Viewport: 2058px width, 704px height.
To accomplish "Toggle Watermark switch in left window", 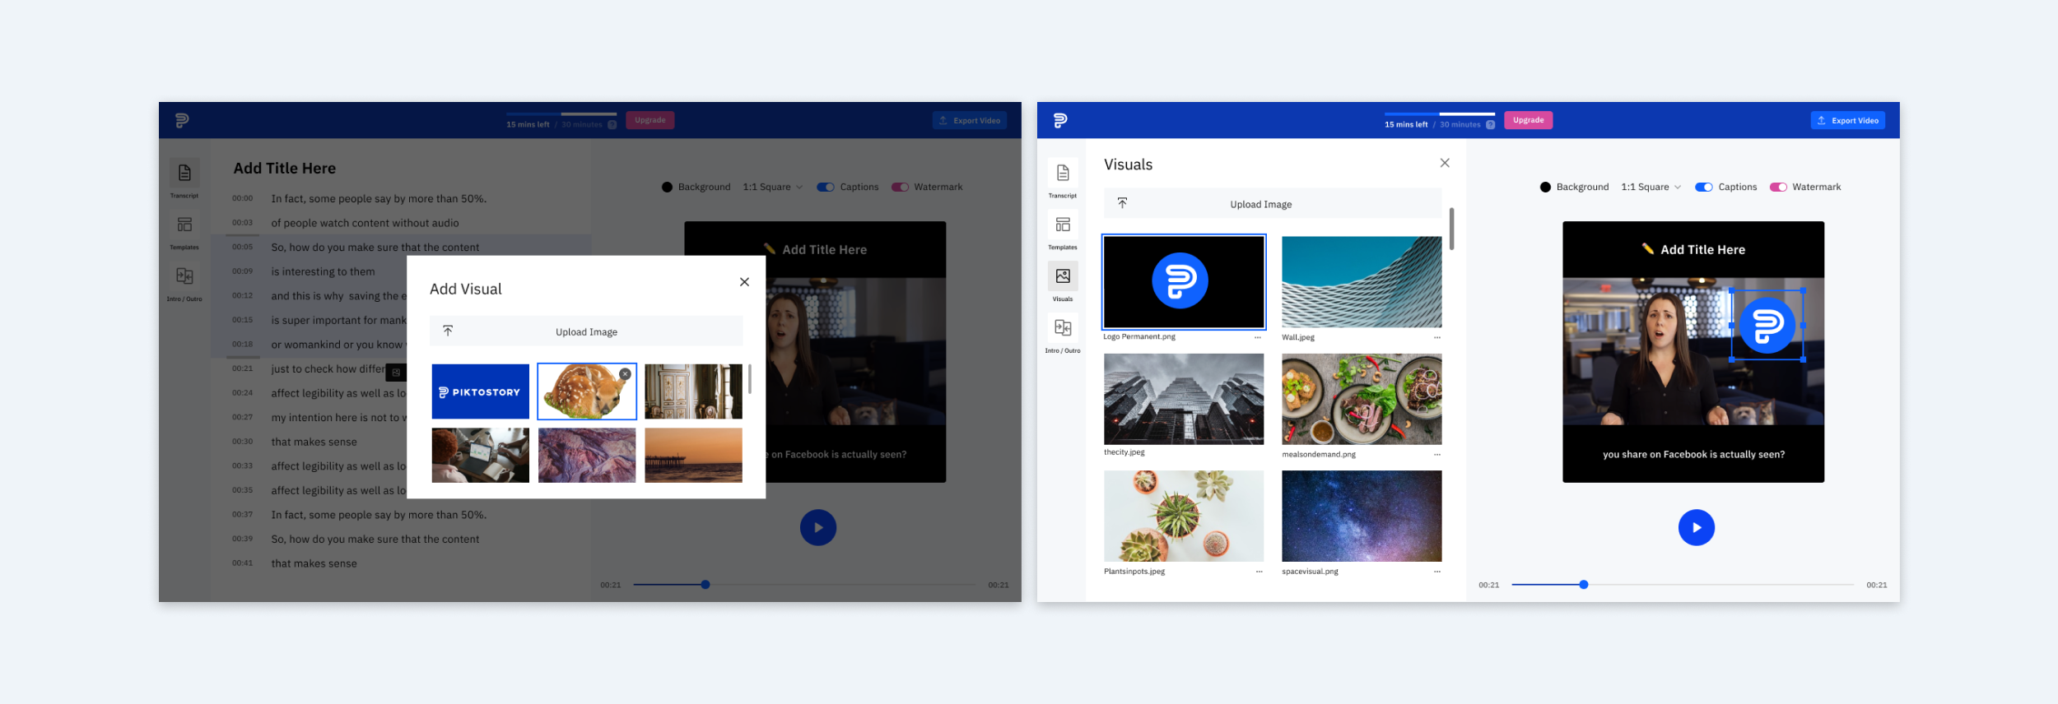I will click(900, 188).
